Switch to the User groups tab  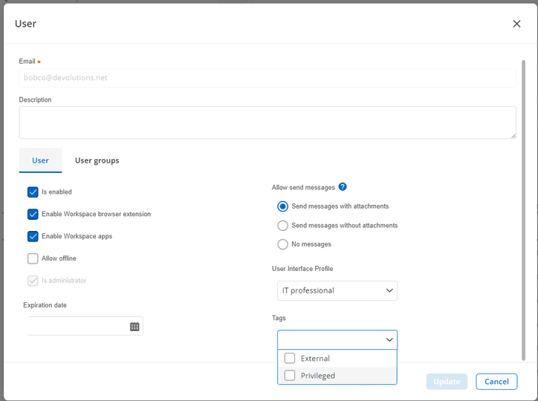coord(97,160)
